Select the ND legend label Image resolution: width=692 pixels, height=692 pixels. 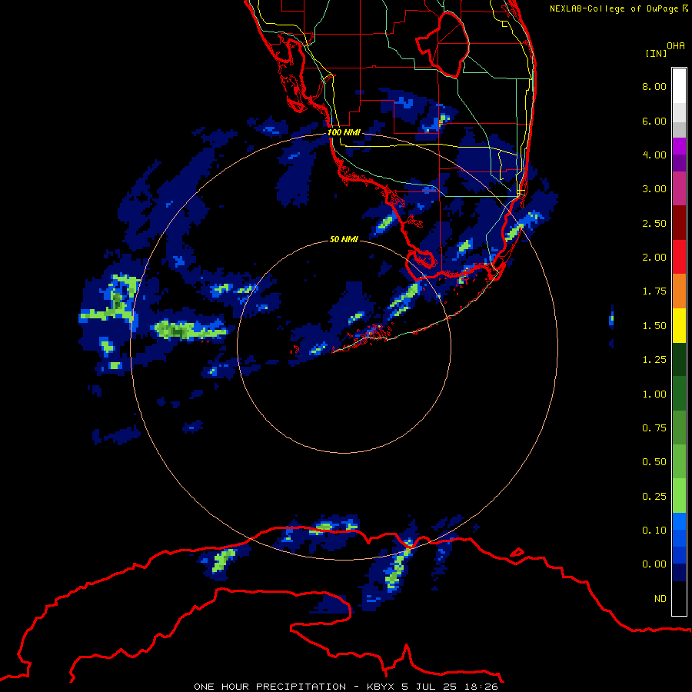(x=660, y=599)
